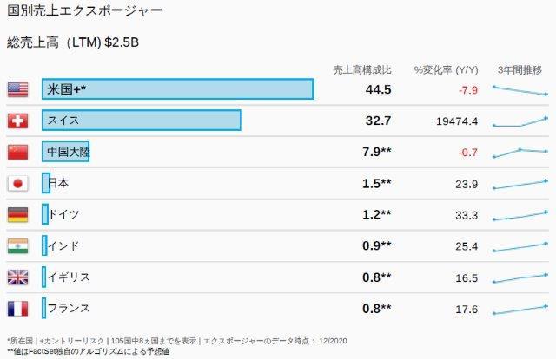This screenshot has height=359, width=556.
Task: Click the India flag icon
Action: click(17, 245)
